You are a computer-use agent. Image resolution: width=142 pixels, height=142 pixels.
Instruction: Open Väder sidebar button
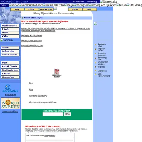[10, 36]
